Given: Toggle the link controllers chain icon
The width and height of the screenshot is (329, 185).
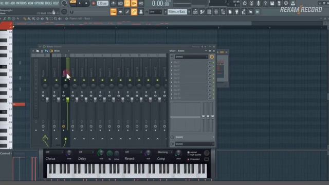Looking at the screenshot, I should click(x=134, y=12).
